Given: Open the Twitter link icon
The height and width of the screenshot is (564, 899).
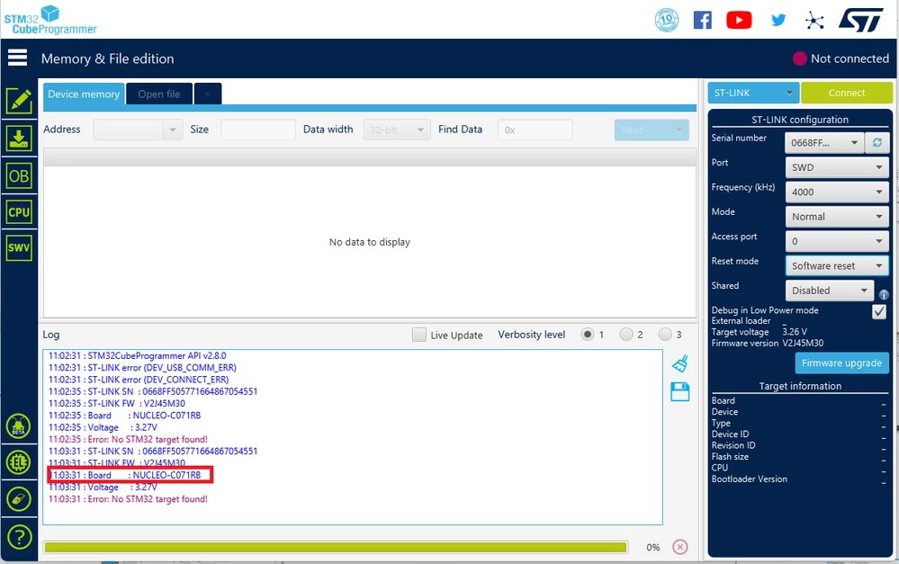Looking at the screenshot, I should click(x=778, y=21).
